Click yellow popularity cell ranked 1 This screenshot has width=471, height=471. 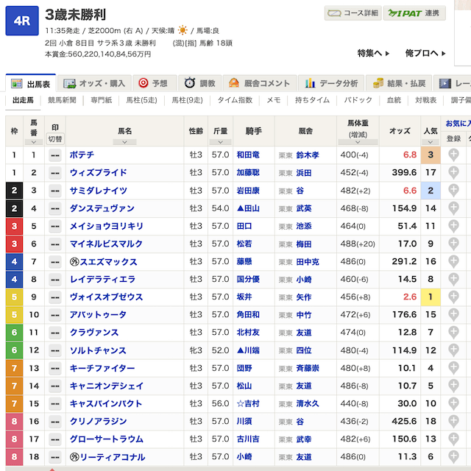[x=431, y=297]
